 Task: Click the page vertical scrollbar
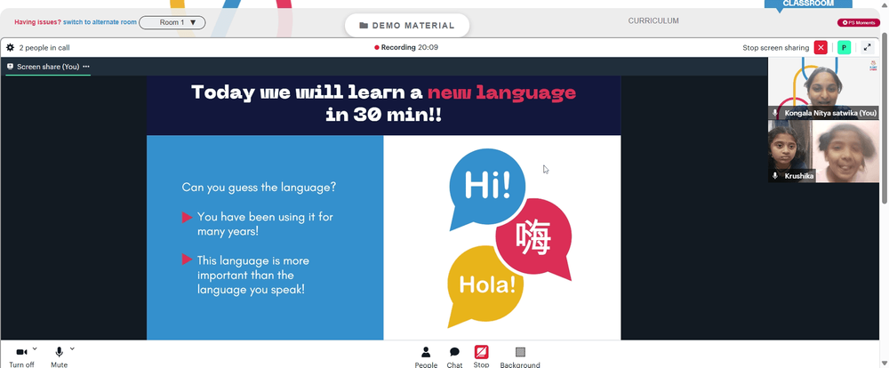click(x=885, y=119)
